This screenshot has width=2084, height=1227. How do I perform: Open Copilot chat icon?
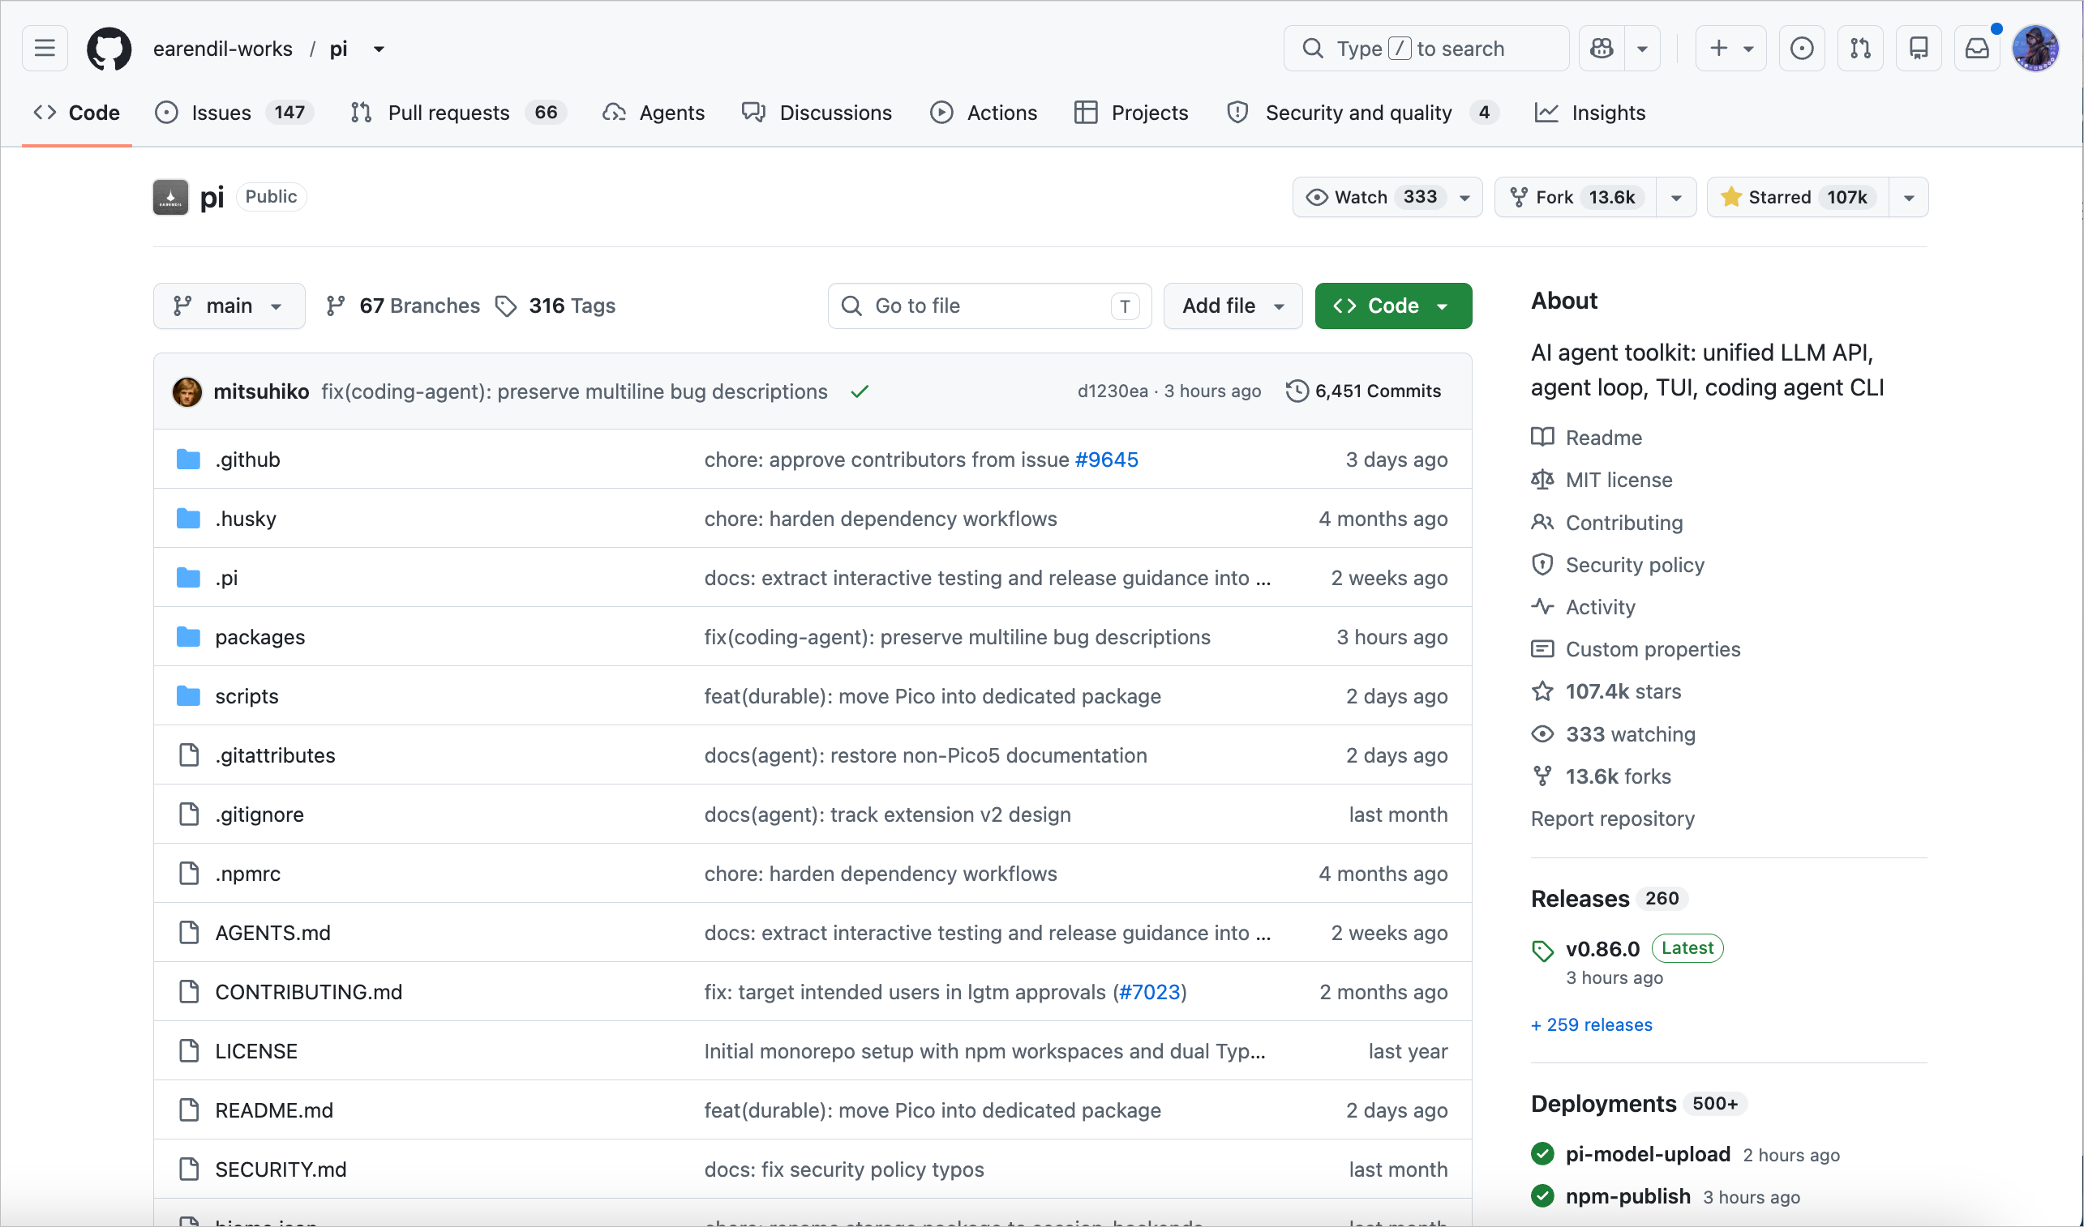coord(1602,49)
